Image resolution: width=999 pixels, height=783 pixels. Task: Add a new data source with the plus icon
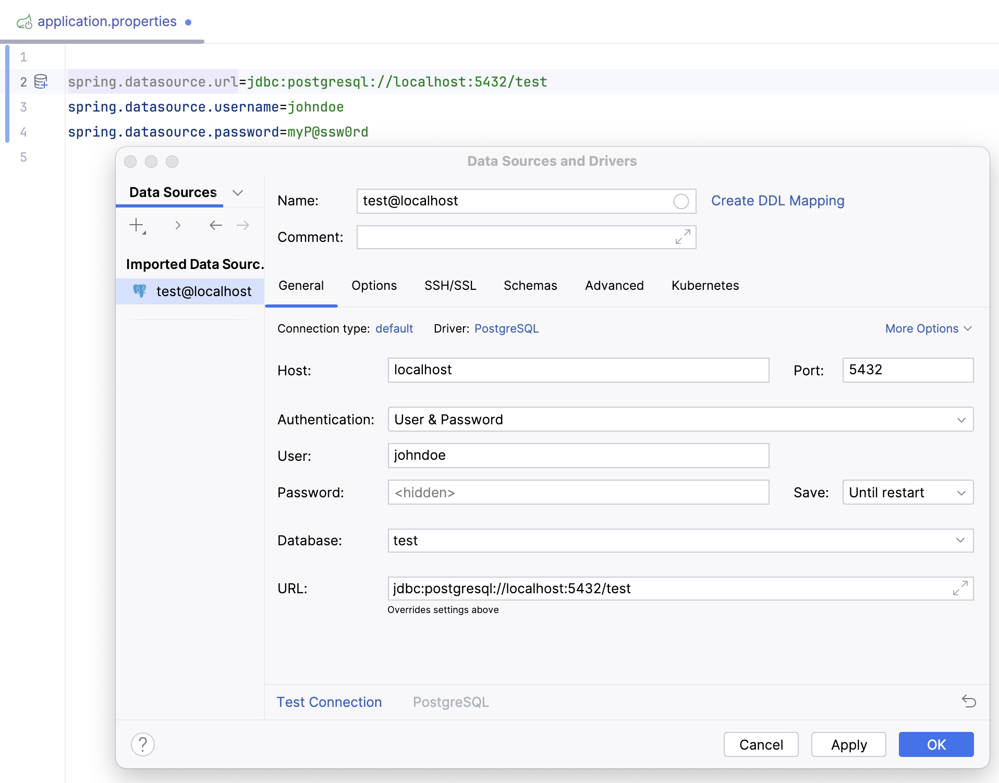(x=137, y=225)
